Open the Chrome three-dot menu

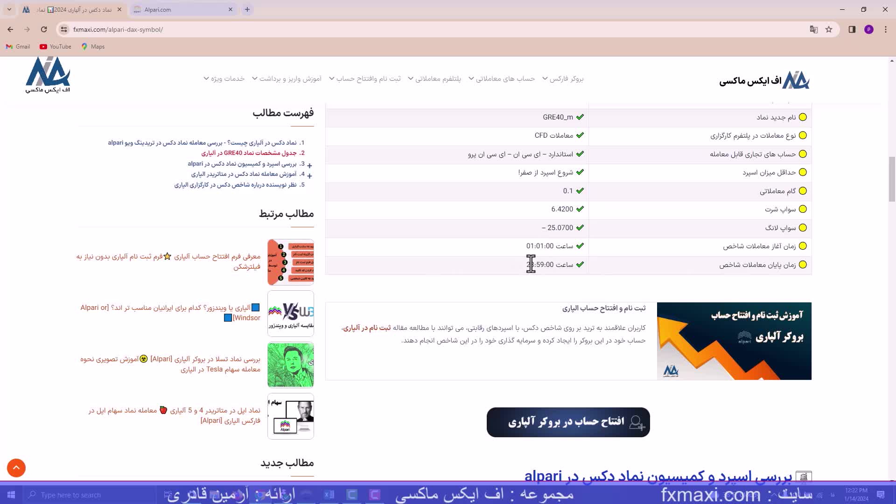coord(886,29)
